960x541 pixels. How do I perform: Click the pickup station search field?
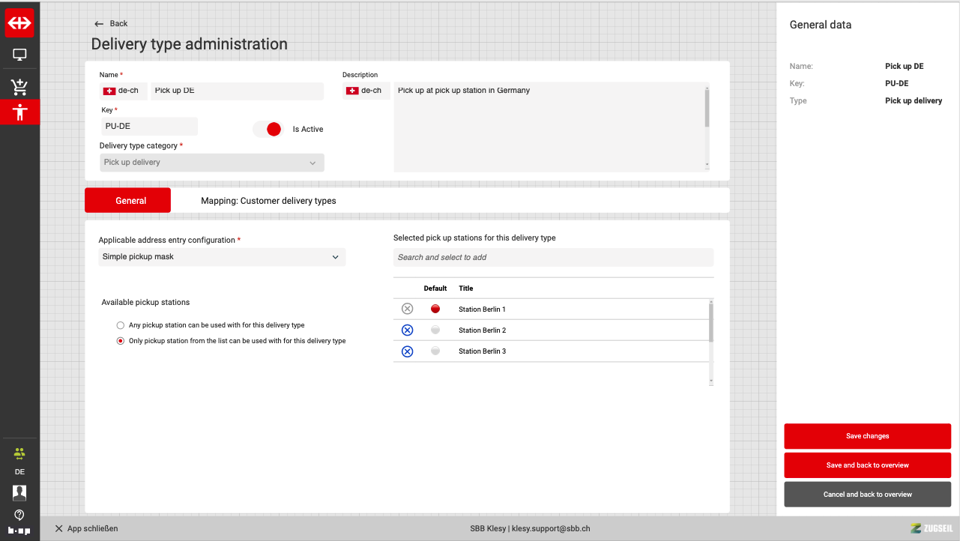[553, 258]
